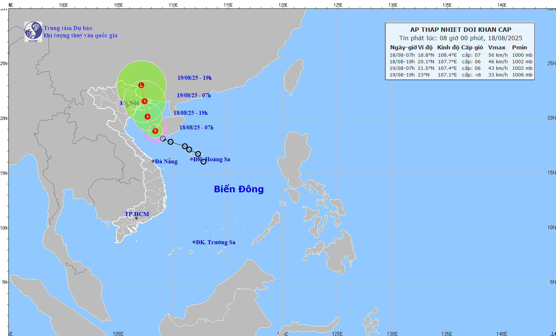Click the Trung tâm Dự báo text link
Viewport: 556px width, 336px height.
pyautogui.click(x=68, y=28)
